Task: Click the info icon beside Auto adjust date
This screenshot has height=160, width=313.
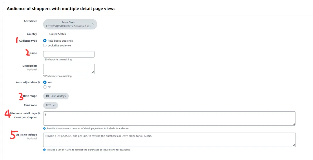Action: click(x=39, y=82)
